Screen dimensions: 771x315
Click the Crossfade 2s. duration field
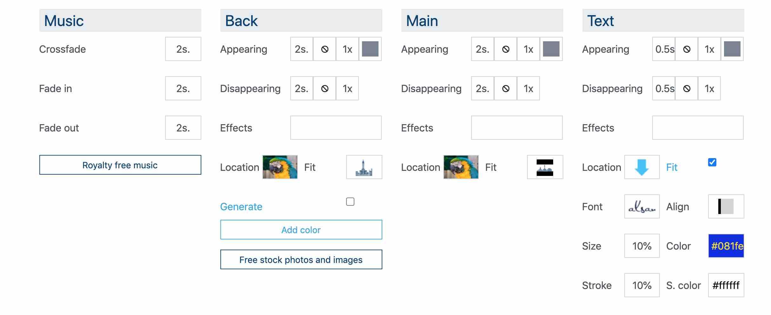[183, 49]
